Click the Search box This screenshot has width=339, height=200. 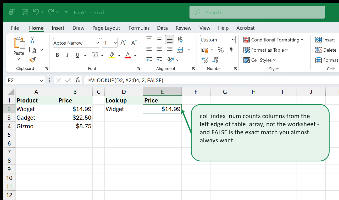pos(257,12)
